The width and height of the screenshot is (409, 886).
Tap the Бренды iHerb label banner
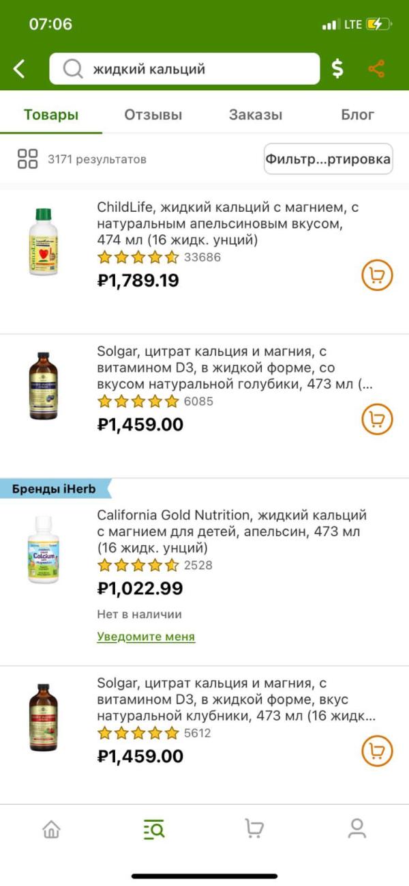coord(56,489)
